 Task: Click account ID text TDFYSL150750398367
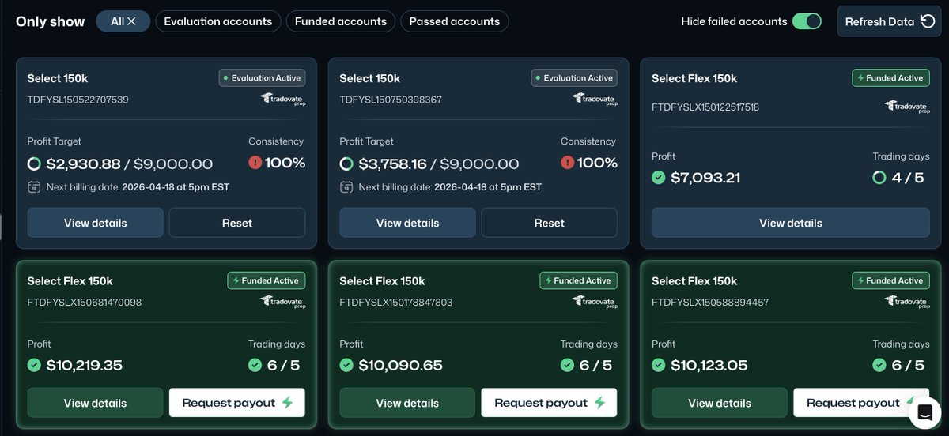click(x=391, y=100)
